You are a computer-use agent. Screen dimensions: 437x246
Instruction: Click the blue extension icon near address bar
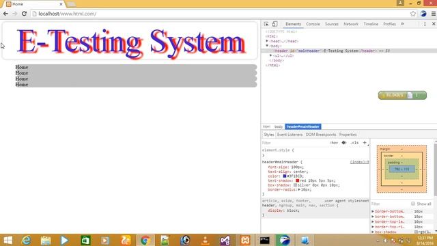pyautogui.click(x=423, y=14)
